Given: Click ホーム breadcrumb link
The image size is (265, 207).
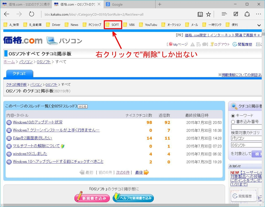Looking at the screenshot, I should (x=9, y=62).
